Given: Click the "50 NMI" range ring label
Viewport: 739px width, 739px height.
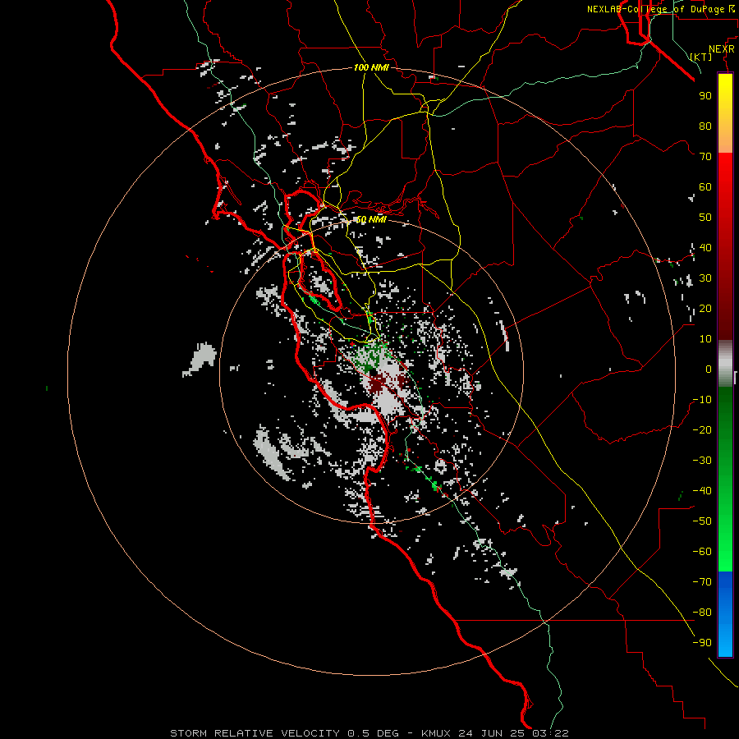Looking at the screenshot, I should coord(371,219).
